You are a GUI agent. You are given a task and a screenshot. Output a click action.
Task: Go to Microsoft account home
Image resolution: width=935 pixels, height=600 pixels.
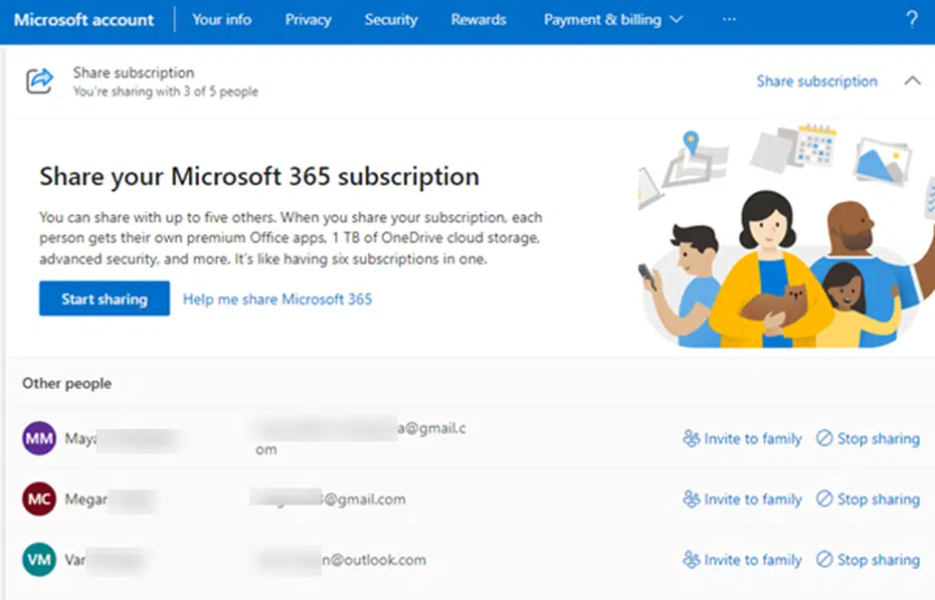click(85, 20)
